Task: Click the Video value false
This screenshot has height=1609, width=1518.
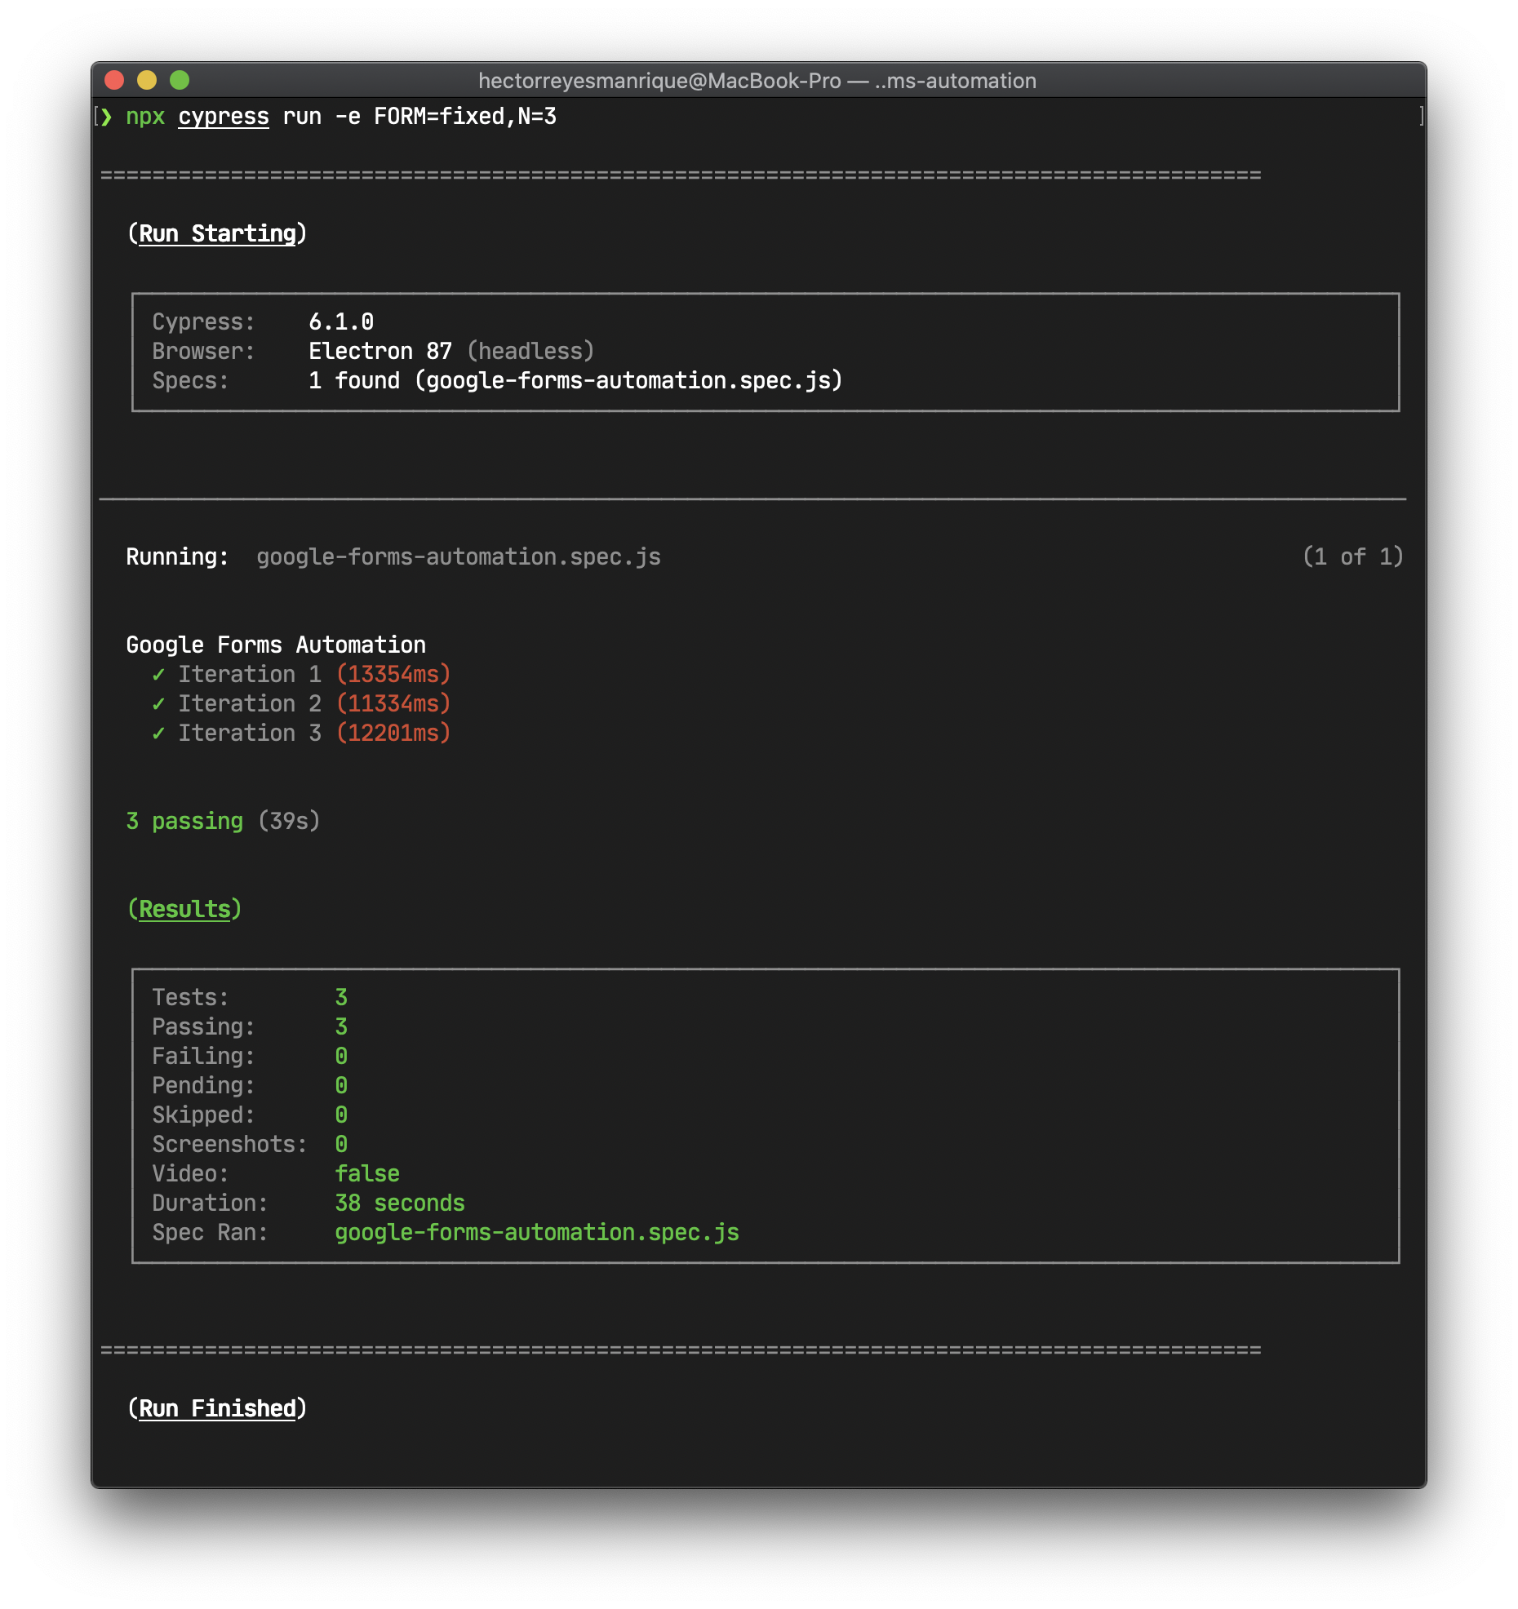Action: coord(367,1173)
